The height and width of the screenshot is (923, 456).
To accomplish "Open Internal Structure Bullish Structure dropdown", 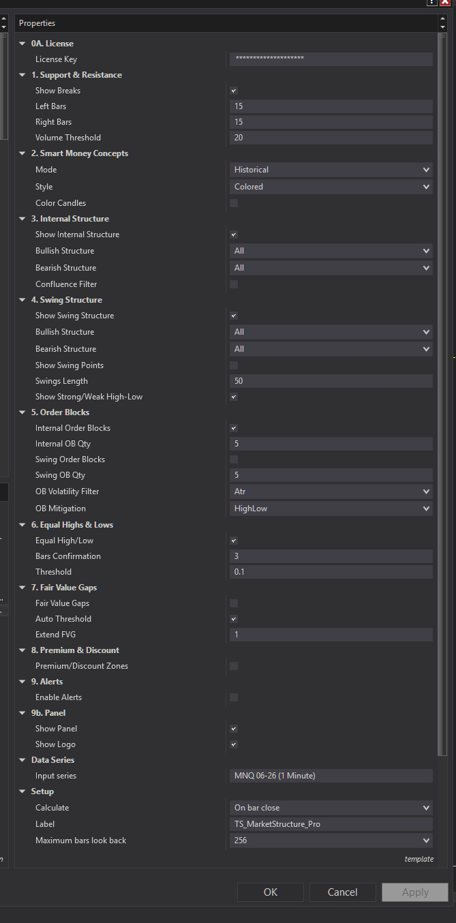I will click(331, 251).
